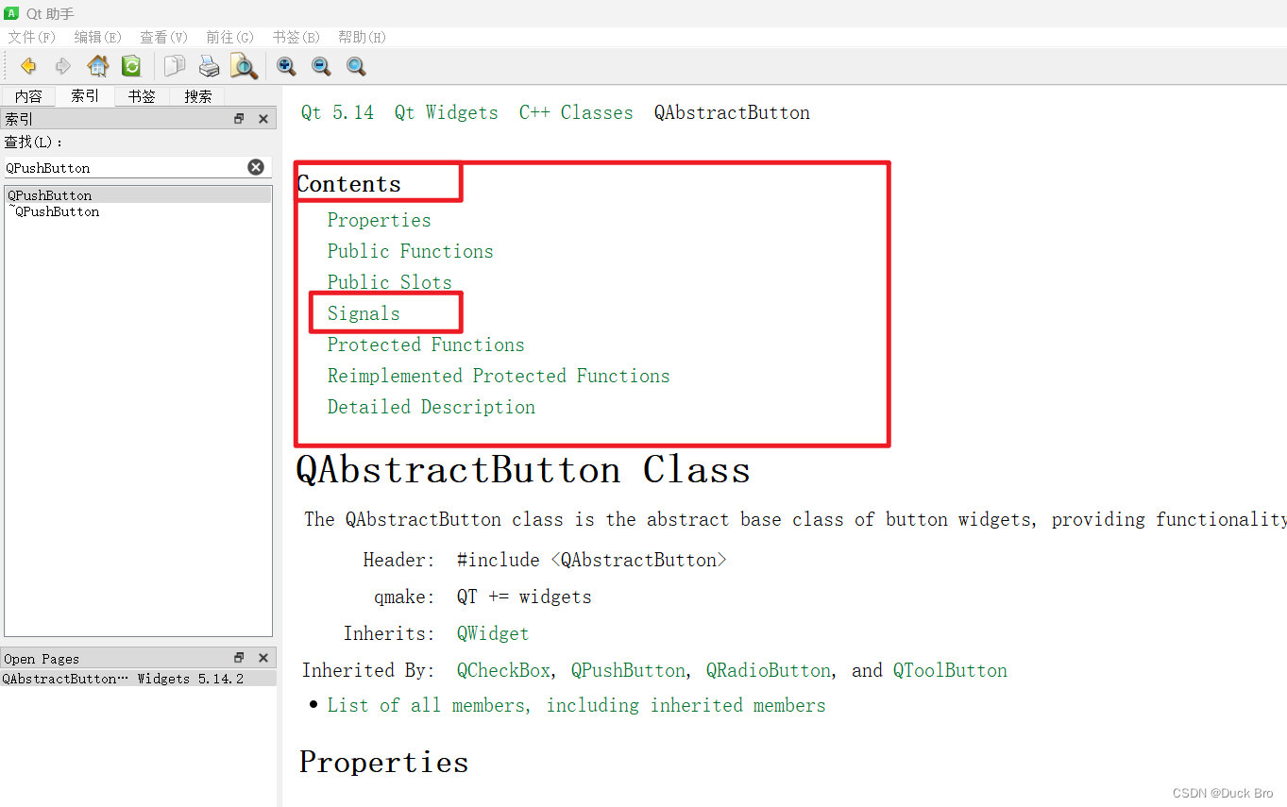
Task: Jump to Signals section
Action: [364, 313]
